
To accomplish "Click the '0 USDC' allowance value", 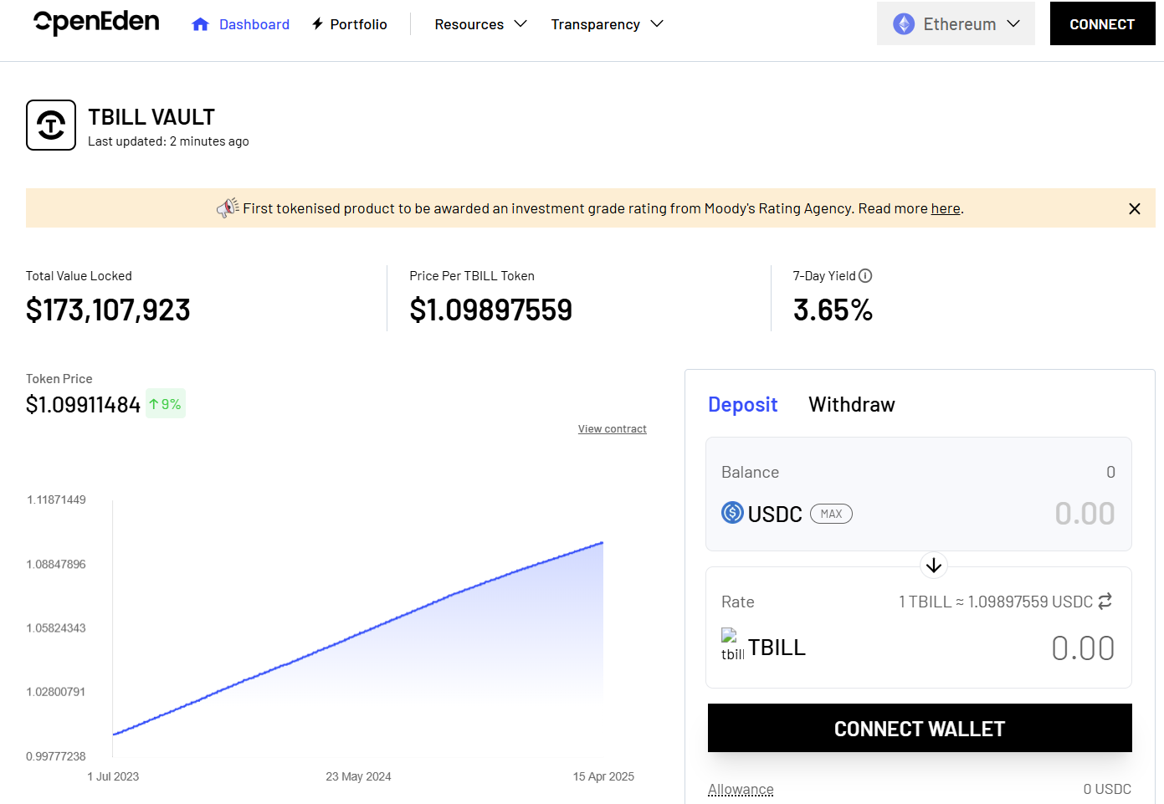I will pyautogui.click(x=1107, y=789).
